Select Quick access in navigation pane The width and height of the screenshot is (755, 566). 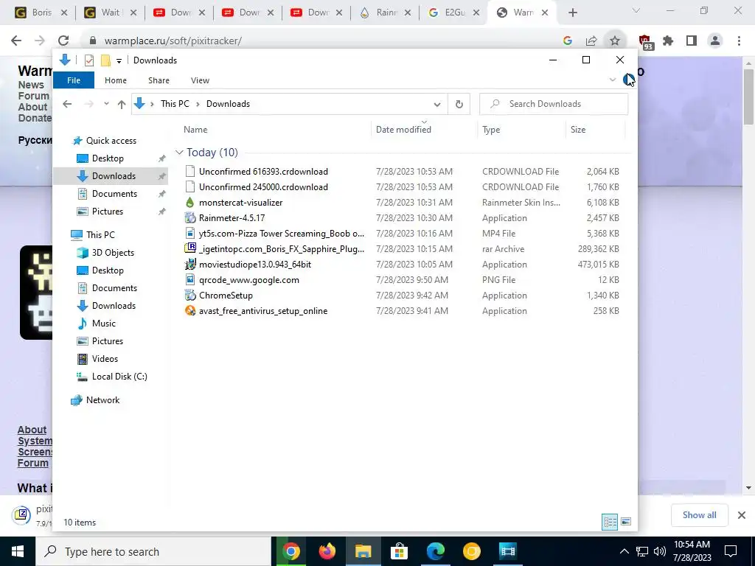[x=111, y=141]
